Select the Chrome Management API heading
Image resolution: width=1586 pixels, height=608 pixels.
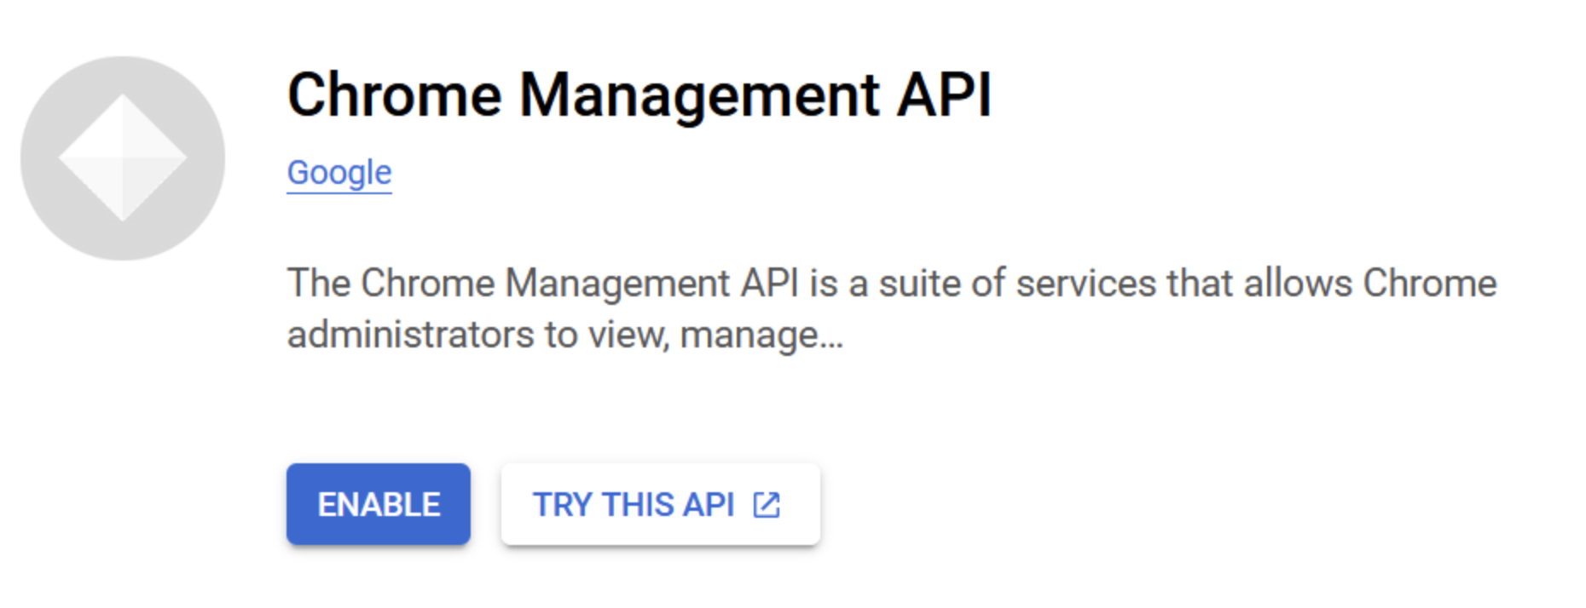(x=640, y=95)
